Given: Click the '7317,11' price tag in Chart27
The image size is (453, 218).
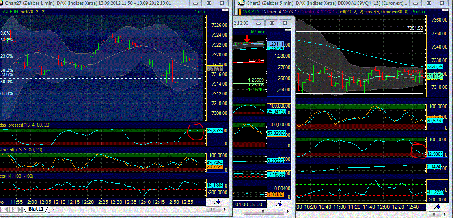Looking at the screenshot, I should 215,69.
